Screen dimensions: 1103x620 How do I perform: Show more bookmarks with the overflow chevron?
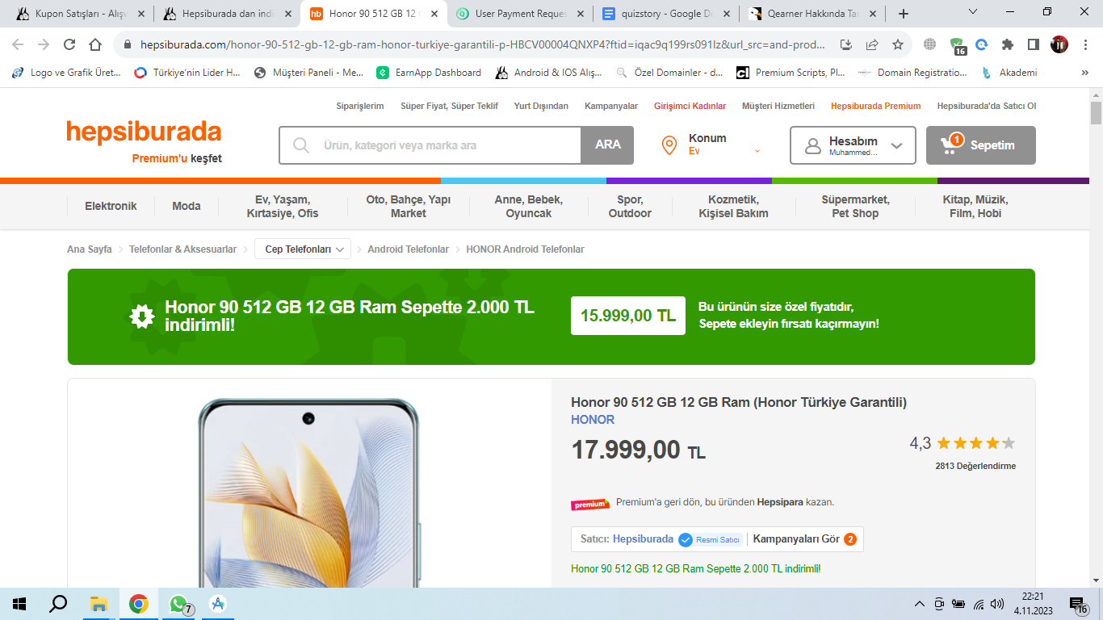(1084, 73)
